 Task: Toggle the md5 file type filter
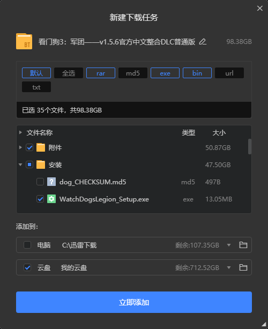coord(133,73)
